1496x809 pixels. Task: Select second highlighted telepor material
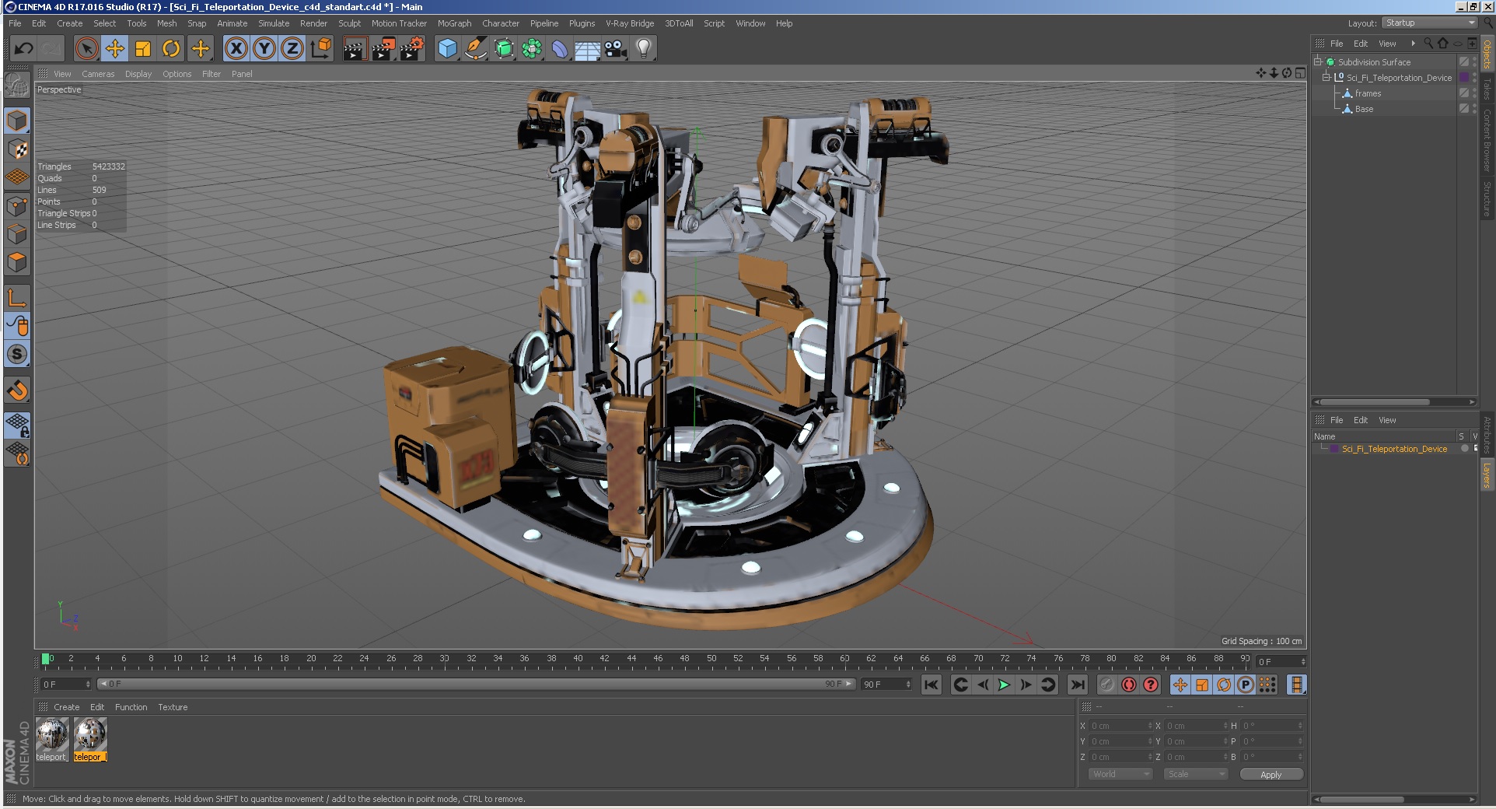pos(89,739)
